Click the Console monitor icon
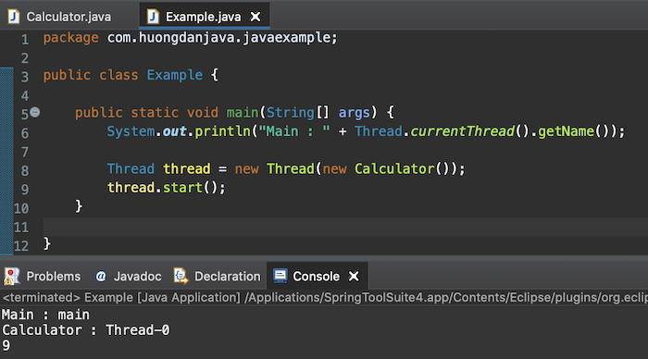This screenshot has height=359, width=648. tap(280, 276)
